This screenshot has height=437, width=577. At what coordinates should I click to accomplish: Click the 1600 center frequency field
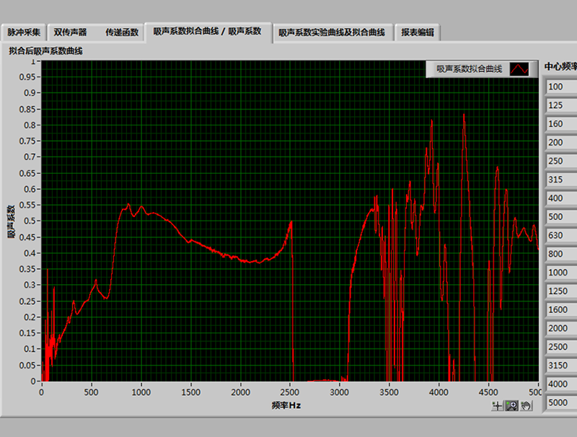[x=562, y=310]
